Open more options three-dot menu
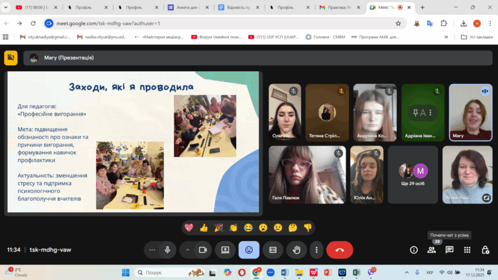The height and width of the screenshot is (280, 498). [316, 250]
